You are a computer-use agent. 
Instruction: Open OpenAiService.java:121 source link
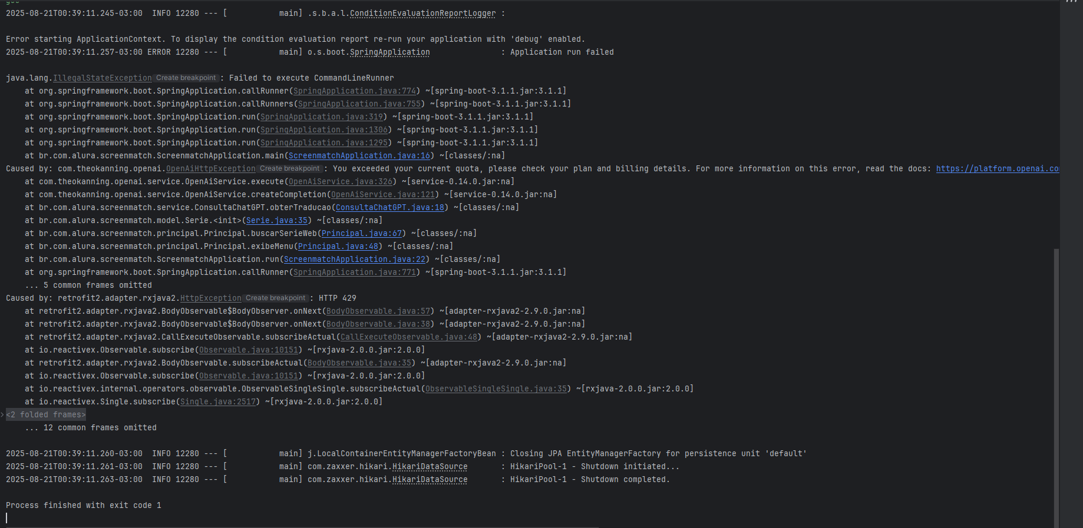383,194
